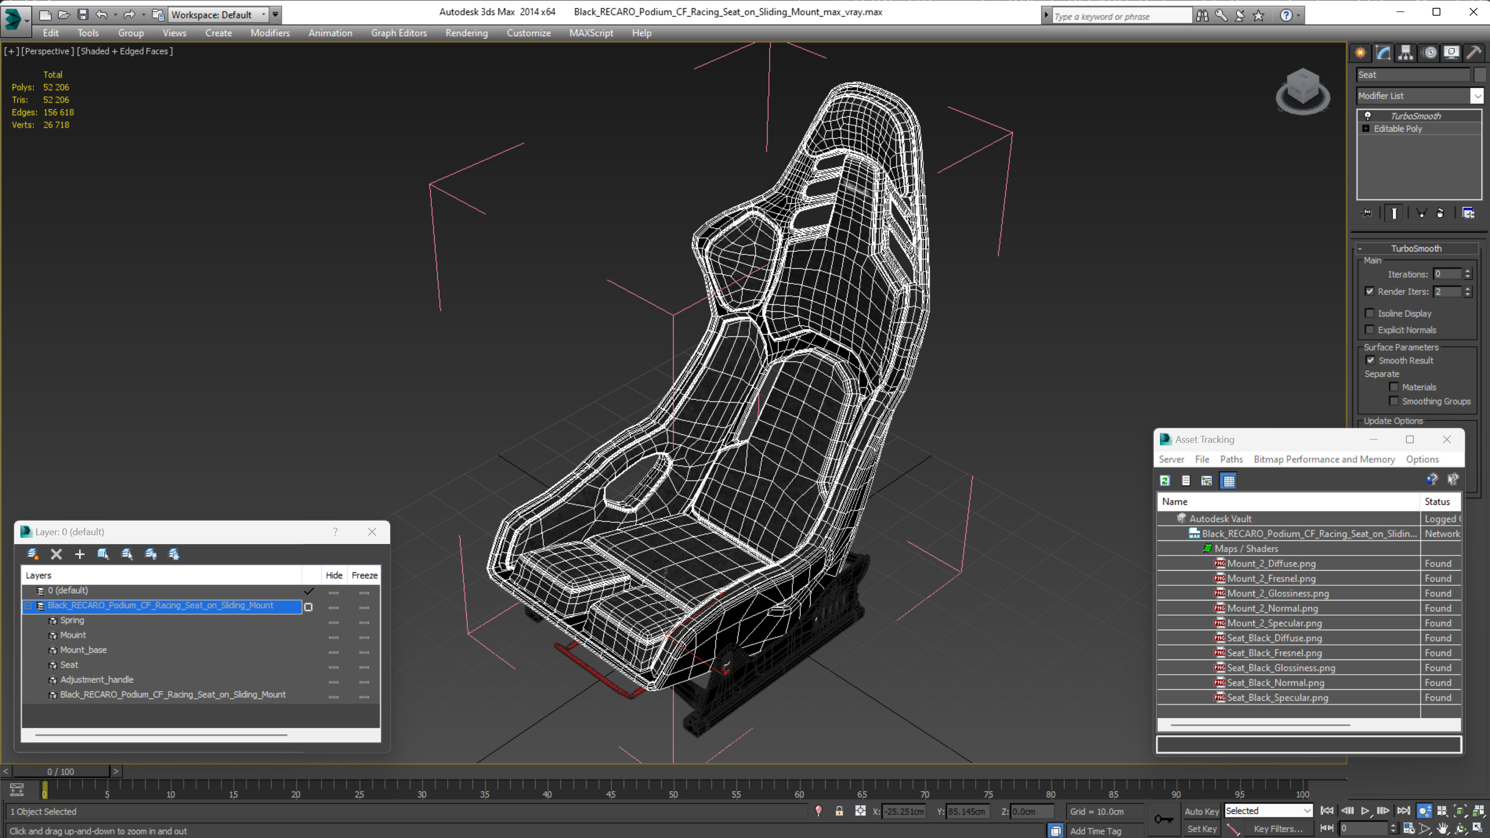Open the Display command panel tab
Viewport: 1490px width, 838px height.
(x=1451, y=53)
